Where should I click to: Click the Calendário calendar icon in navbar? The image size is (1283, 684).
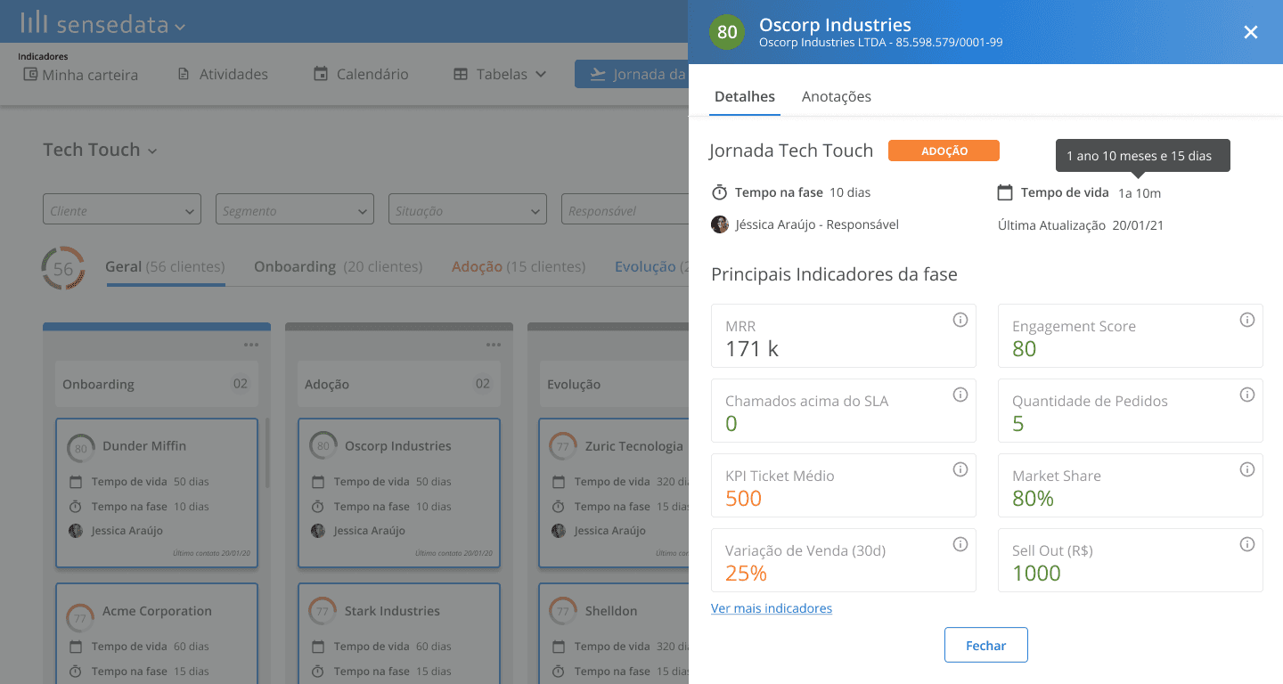pyautogui.click(x=321, y=74)
